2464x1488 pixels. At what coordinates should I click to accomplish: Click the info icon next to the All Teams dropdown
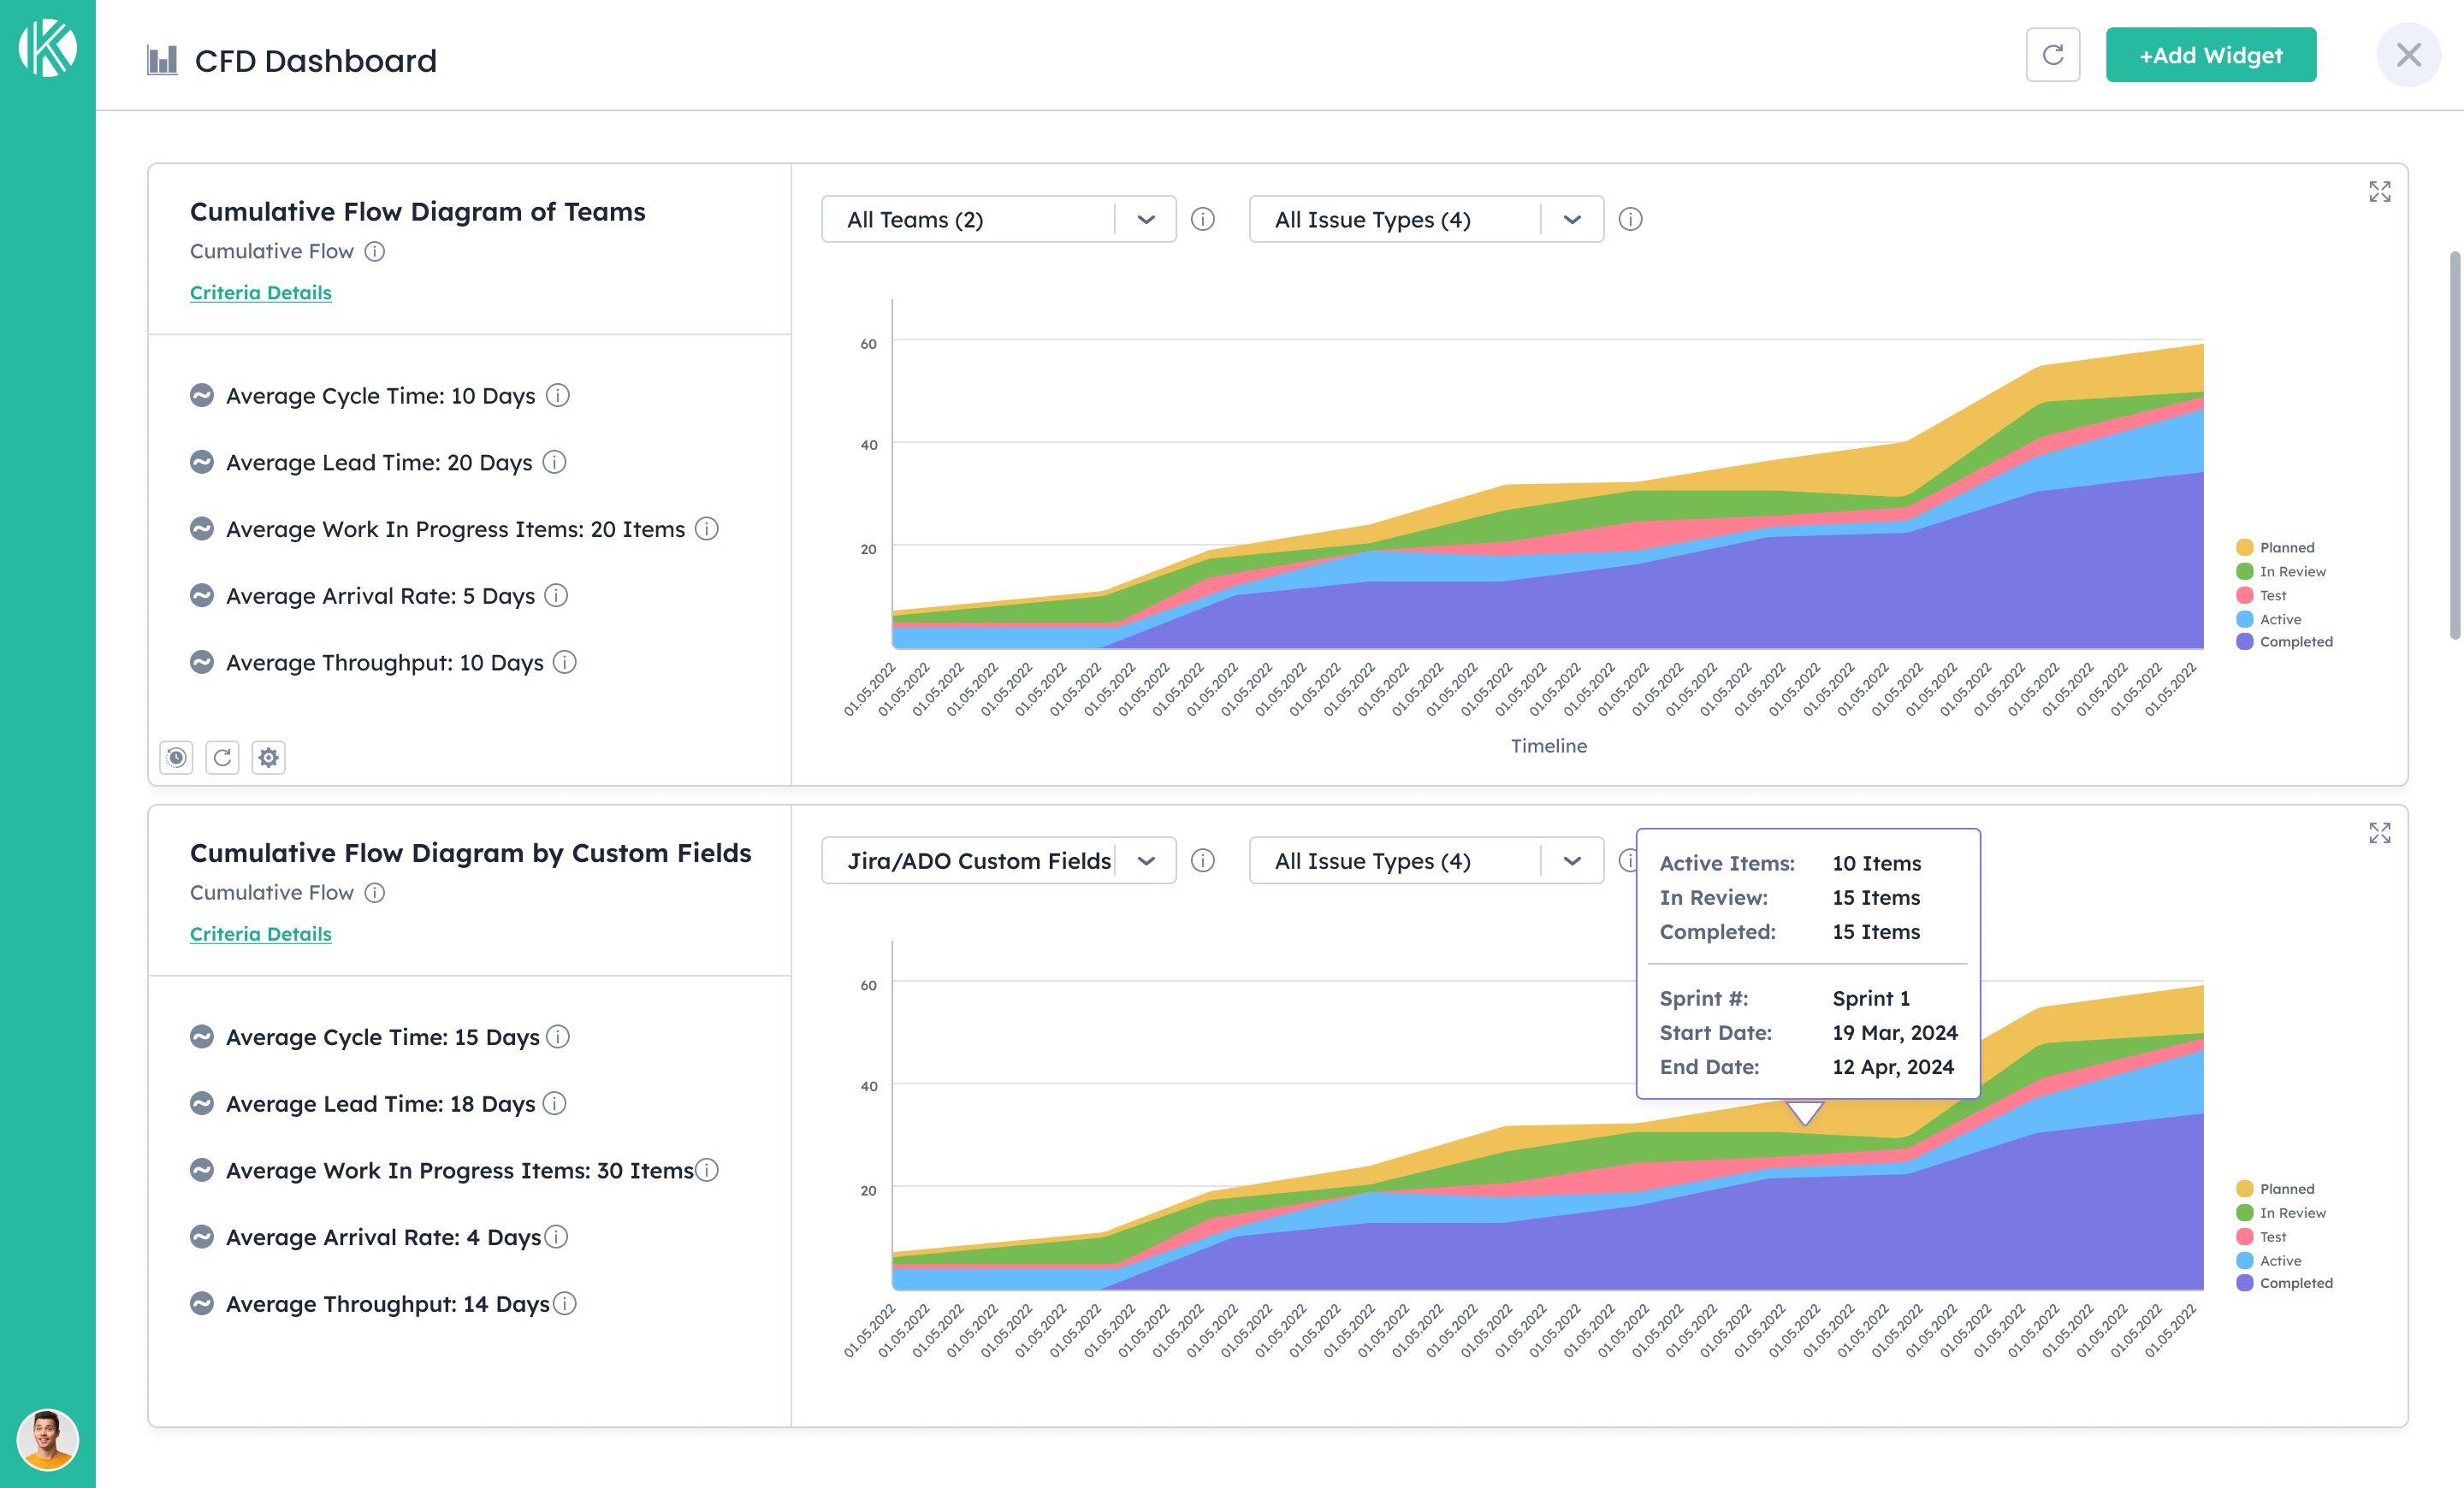1203,219
